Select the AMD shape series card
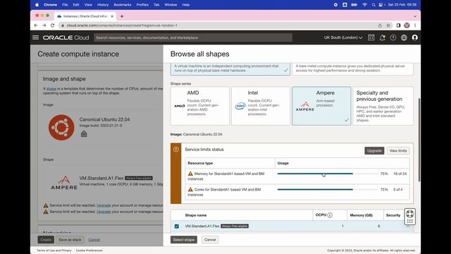This screenshot has width=451, height=254. [x=200, y=106]
